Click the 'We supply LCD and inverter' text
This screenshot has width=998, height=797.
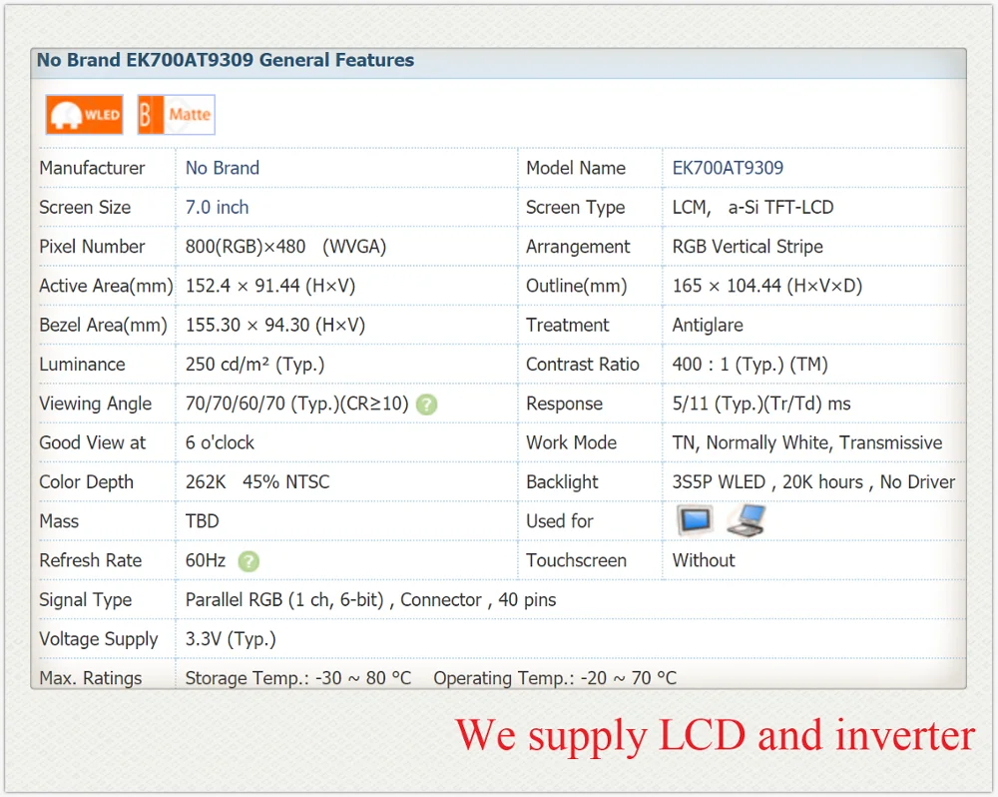[715, 736]
